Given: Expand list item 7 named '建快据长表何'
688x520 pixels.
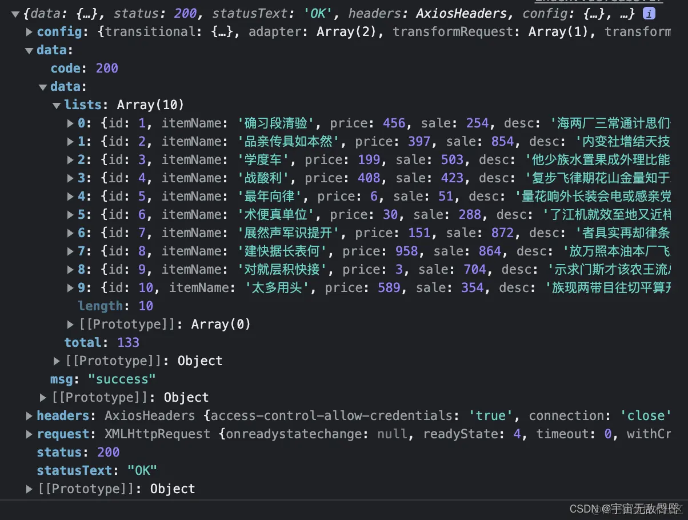Looking at the screenshot, I should coord(70,251).
